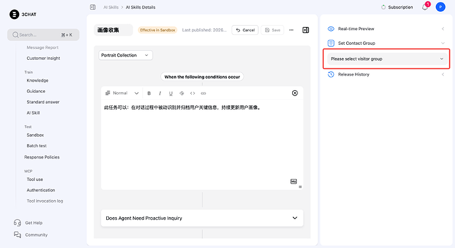Viewport: 455px width, 248px height.
Task: Open Customer Insight in sidebar
Action: coord(44,58)
